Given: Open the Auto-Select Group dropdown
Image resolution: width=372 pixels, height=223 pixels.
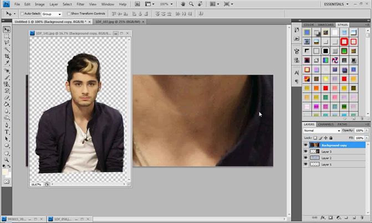Looking at the screenshot, I should click(x=52, y=14).
